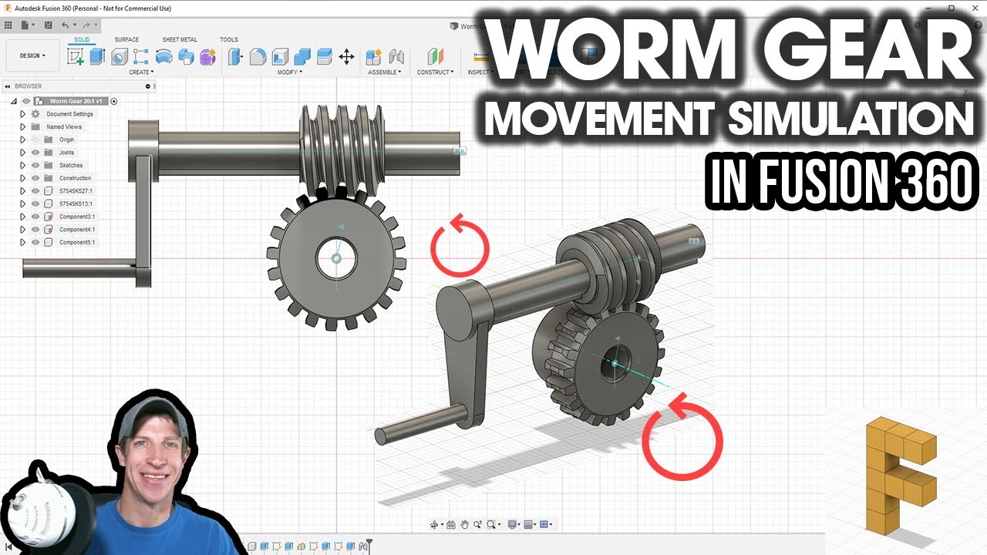Collapse the BROWSER panel arrows

click(7, 86)
